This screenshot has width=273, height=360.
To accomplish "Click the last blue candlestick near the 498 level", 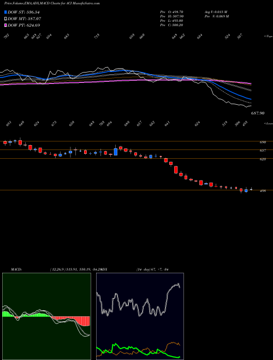I will click(x=246, y=190).
